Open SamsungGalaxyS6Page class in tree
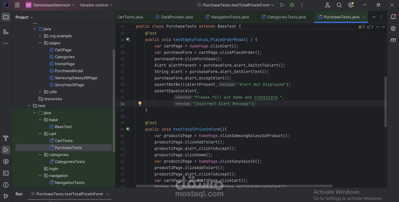This screenshot has height=202, width=399. pyautogui.click(x=73, y=78)
